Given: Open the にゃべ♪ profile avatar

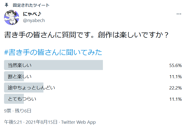Looking at the screenshot, I should point(12,17).
